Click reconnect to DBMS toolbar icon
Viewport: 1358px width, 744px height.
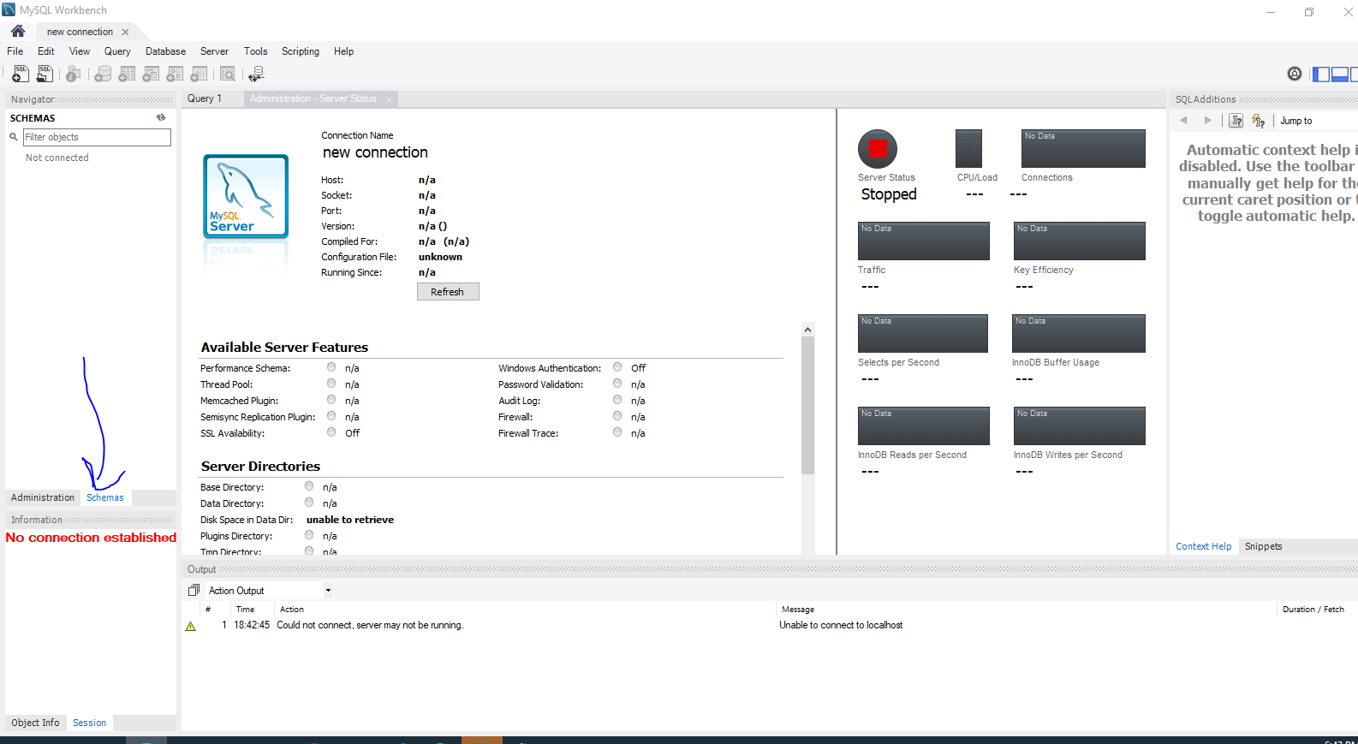pos(256,74)
